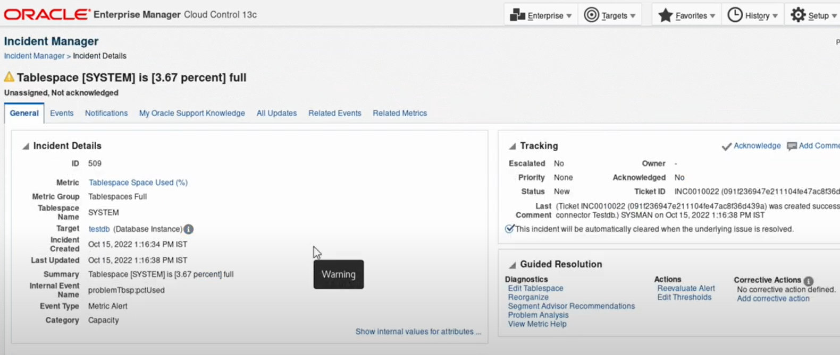Click the Acknowledge link
The image size is (840, 355).
pos(757,145)
